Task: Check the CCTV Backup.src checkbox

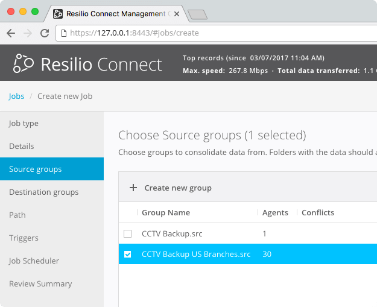Action: click(127, 233)
